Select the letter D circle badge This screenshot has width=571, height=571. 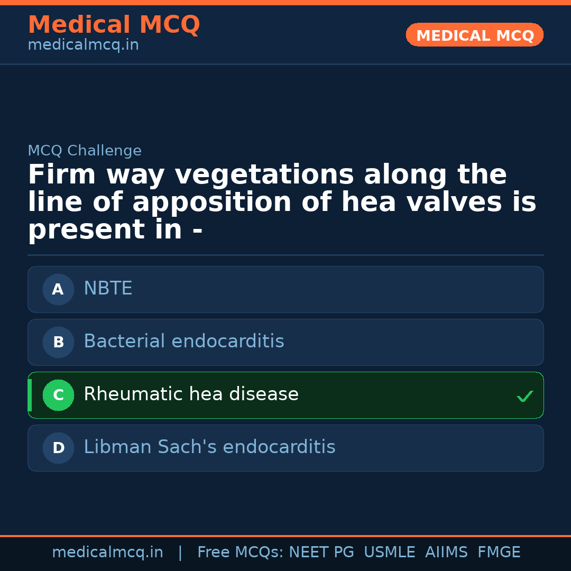58,448
